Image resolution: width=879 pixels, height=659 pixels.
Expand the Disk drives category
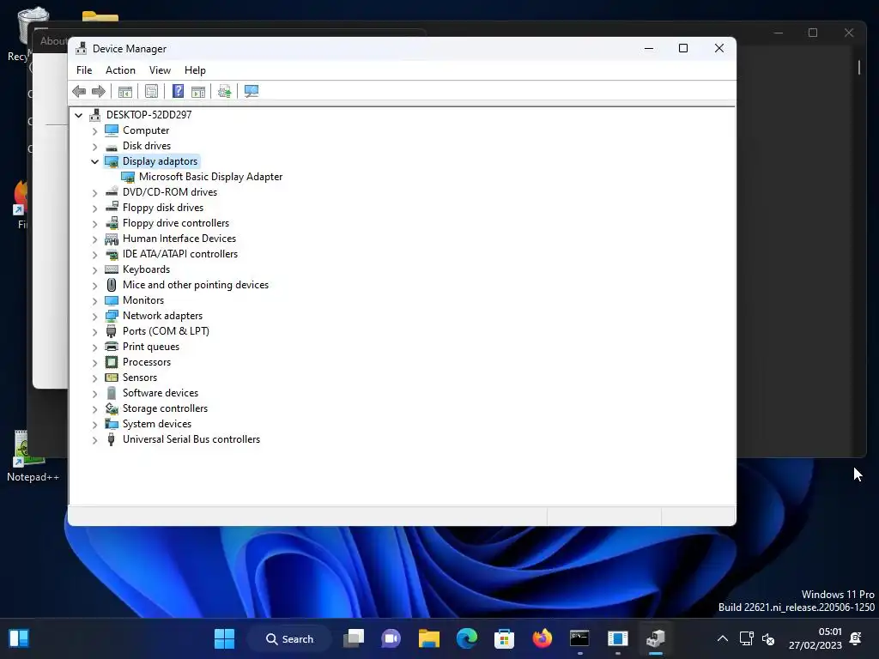(94, 146)
